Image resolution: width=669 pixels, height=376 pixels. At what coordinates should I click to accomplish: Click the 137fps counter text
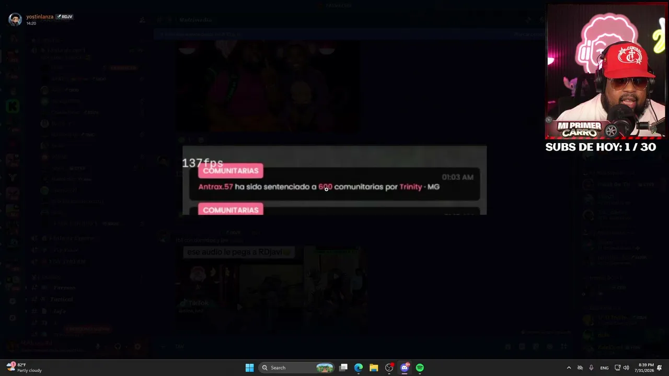[202, 163]
